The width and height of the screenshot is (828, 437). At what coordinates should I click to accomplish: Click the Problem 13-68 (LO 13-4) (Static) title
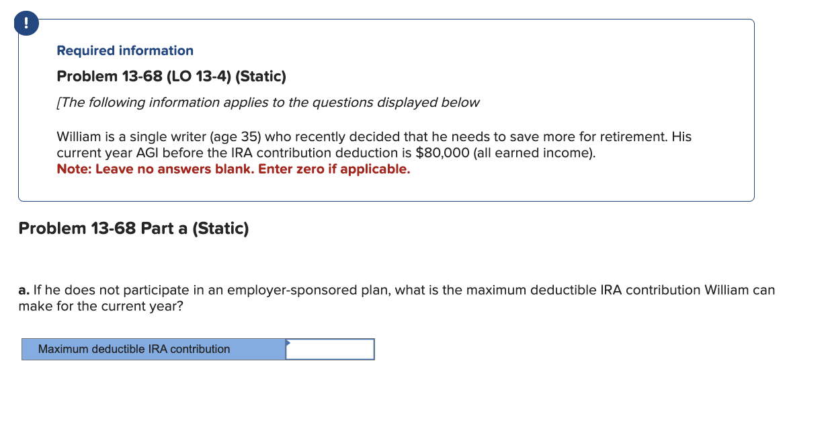pyautogui.click(x=171, y=76)
